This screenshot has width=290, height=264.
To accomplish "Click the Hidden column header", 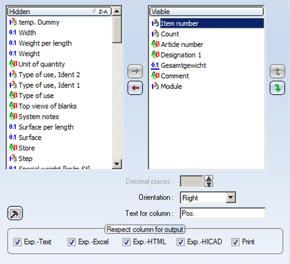I will 59,12.
